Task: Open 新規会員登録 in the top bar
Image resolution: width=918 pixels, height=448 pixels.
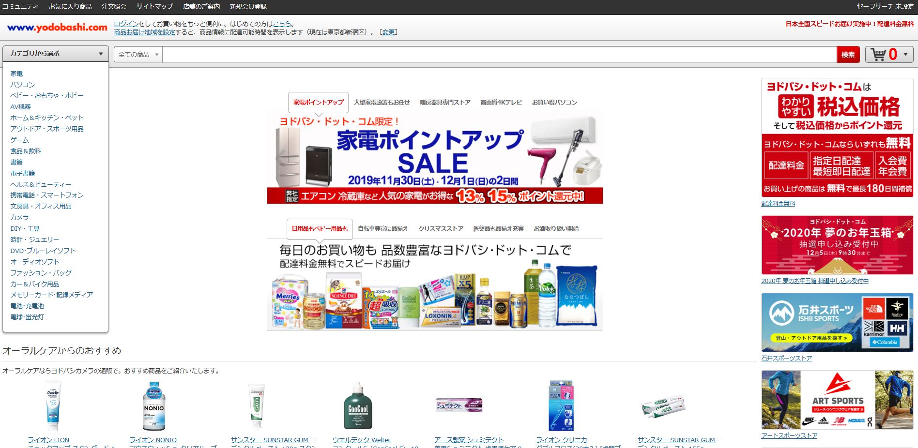Action: pyautogui.click(x=248, y=6)
